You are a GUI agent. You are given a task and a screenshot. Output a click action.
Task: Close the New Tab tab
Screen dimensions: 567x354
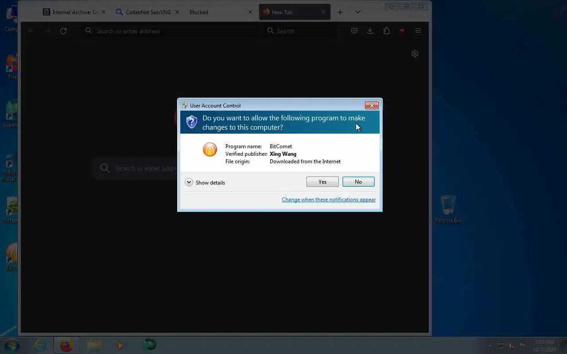point(323,12)
